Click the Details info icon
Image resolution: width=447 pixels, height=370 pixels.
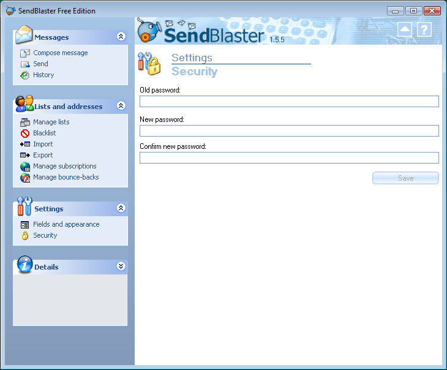click(x=25, y=264)
